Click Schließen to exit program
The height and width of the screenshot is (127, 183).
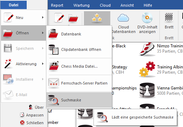tap(35, 123)
